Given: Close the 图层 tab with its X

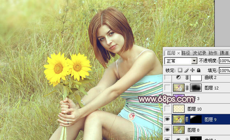Looking at the screenshot, I should coord(178,53).
